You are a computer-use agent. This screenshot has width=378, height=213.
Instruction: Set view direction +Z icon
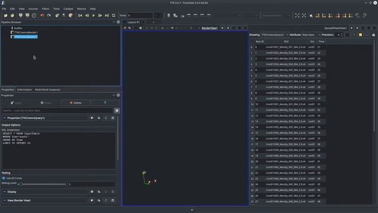click(x=344, y=15)
